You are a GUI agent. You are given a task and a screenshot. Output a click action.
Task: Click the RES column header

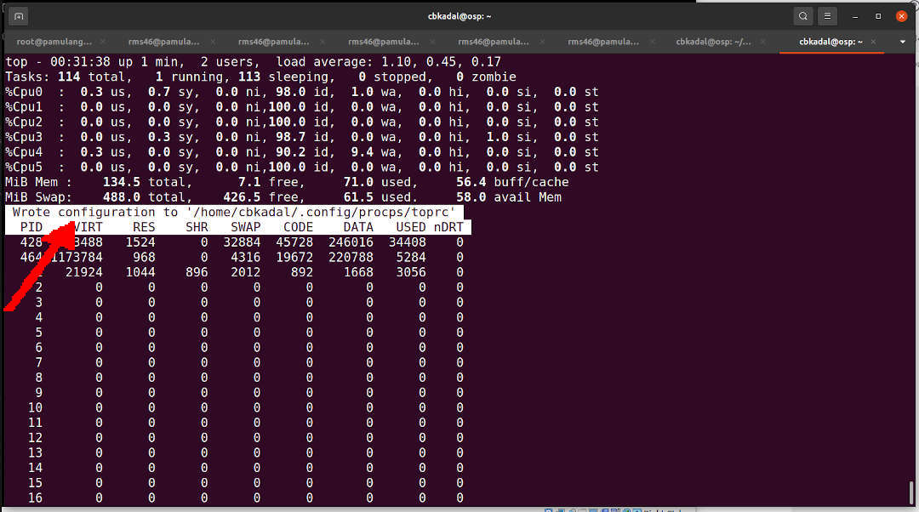pyautogui.click(x=144, y=227)
